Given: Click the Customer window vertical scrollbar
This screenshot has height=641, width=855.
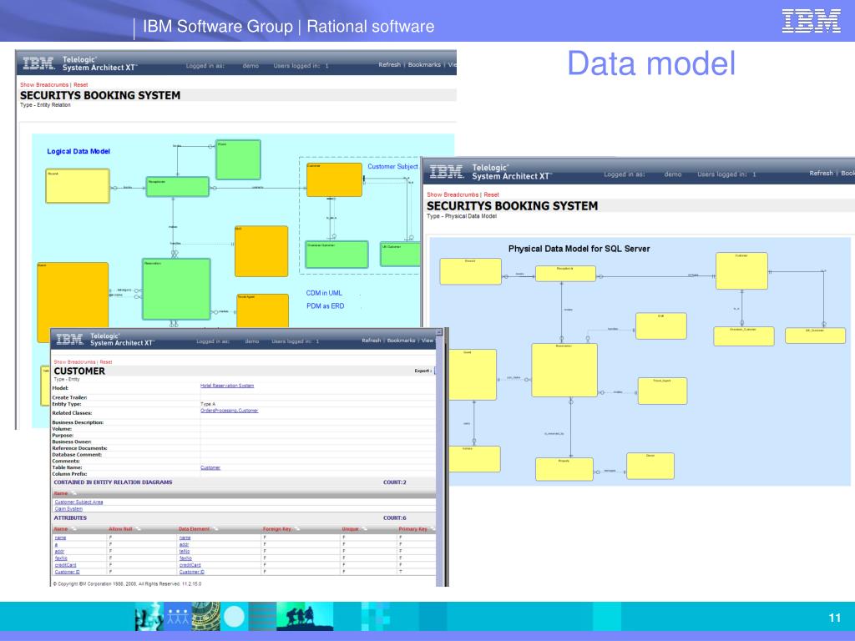Looking at the screenshot, I should (440, 458).
